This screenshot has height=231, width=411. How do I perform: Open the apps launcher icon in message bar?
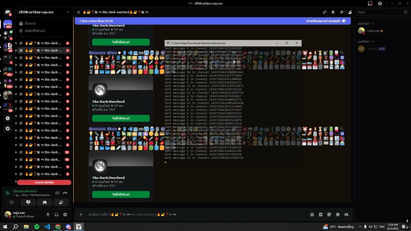tap(346, 215)
